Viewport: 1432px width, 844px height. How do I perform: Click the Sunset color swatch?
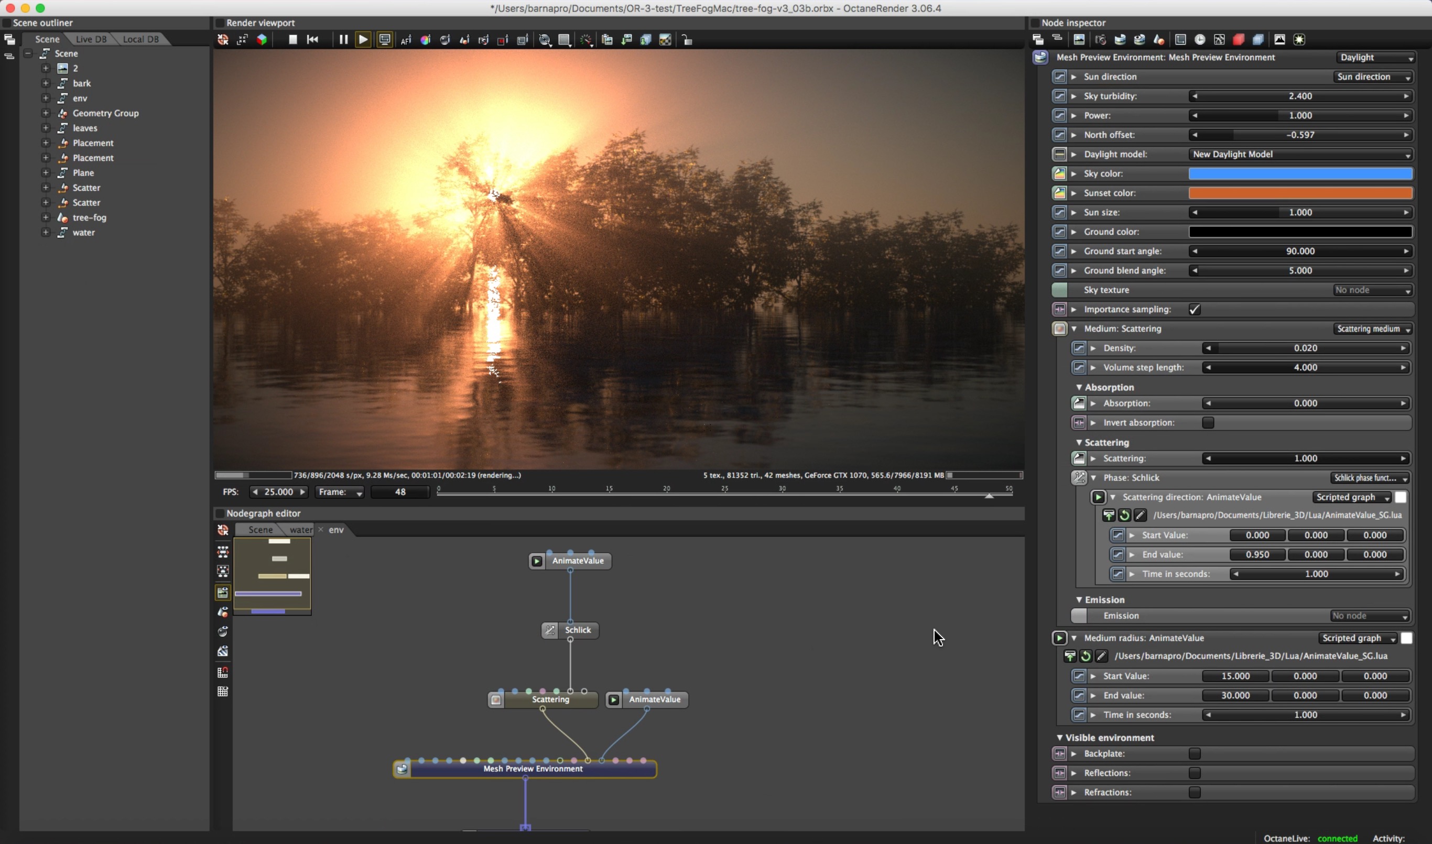(1300, 193)
